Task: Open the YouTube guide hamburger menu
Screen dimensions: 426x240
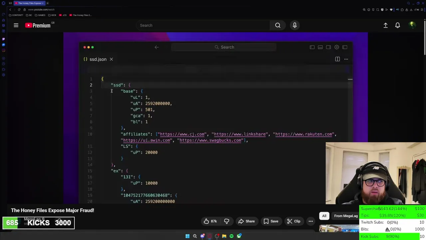Action: (x=16, y=25)
